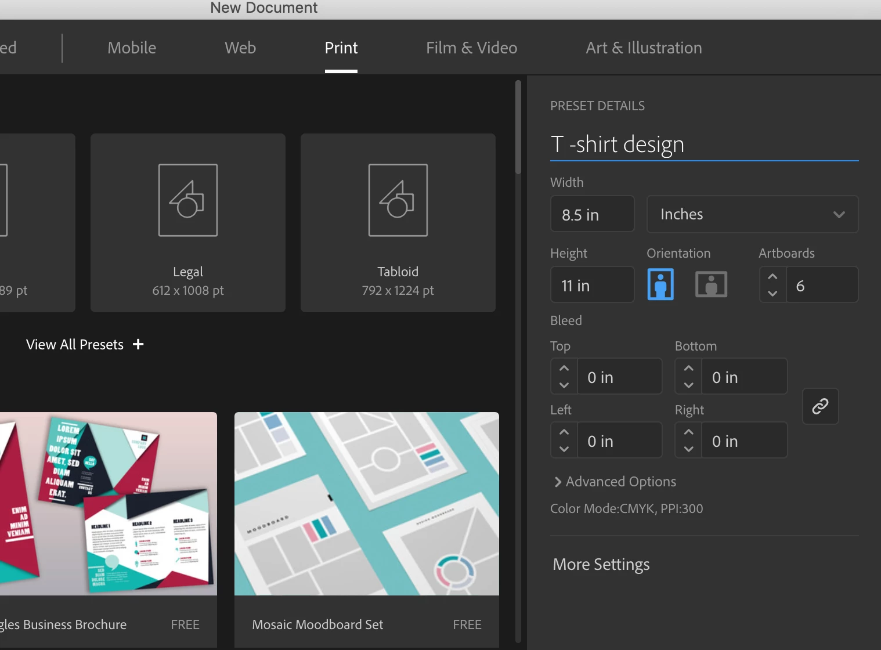Click FREE label on Mosaic Moodboard Set
881x650 pixels.
tap(467, 624)
